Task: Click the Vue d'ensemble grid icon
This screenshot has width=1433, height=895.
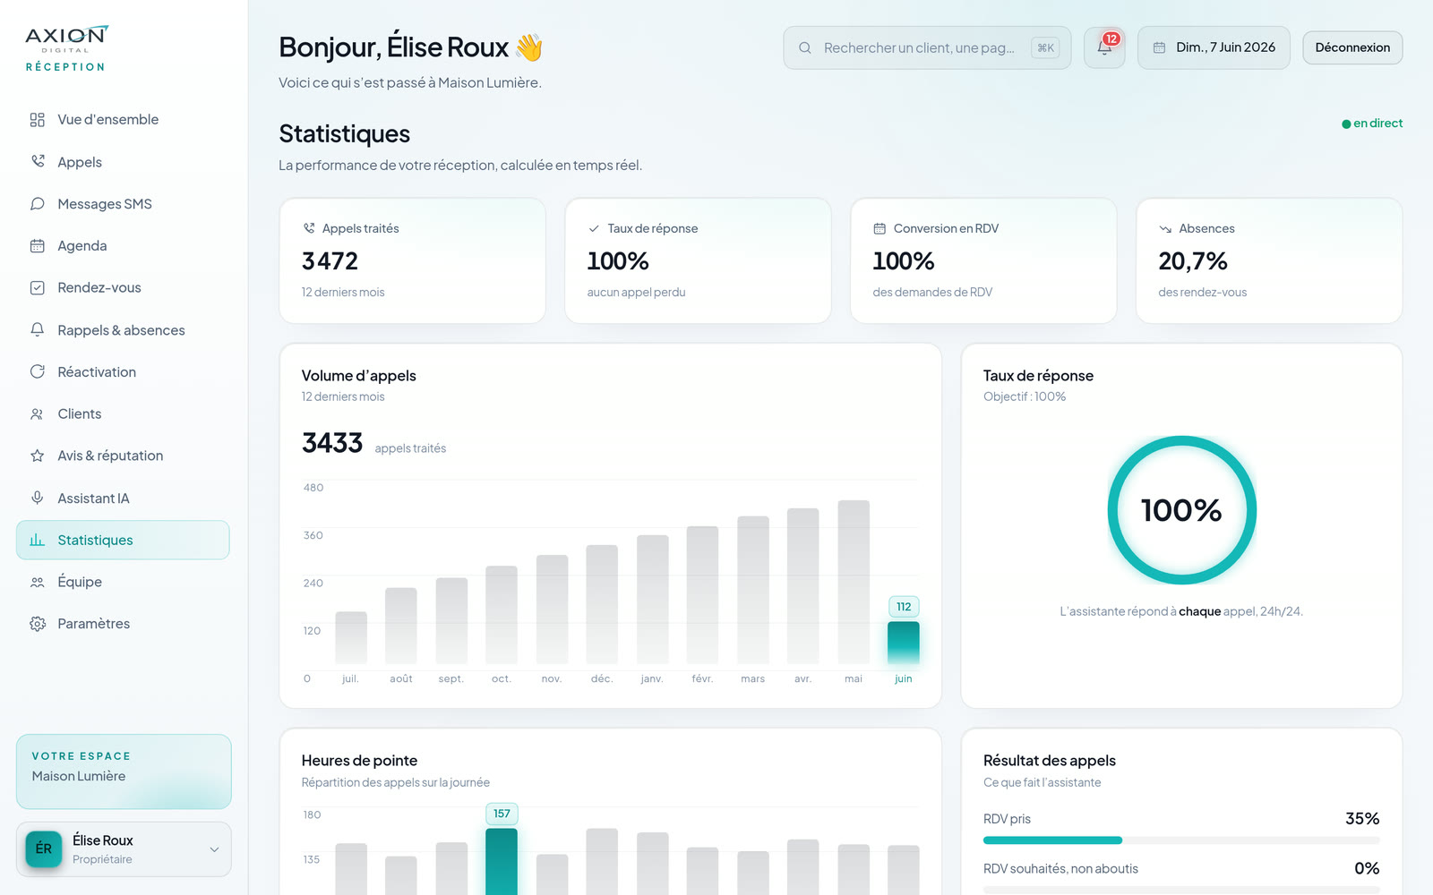Action: coord(37,120)
